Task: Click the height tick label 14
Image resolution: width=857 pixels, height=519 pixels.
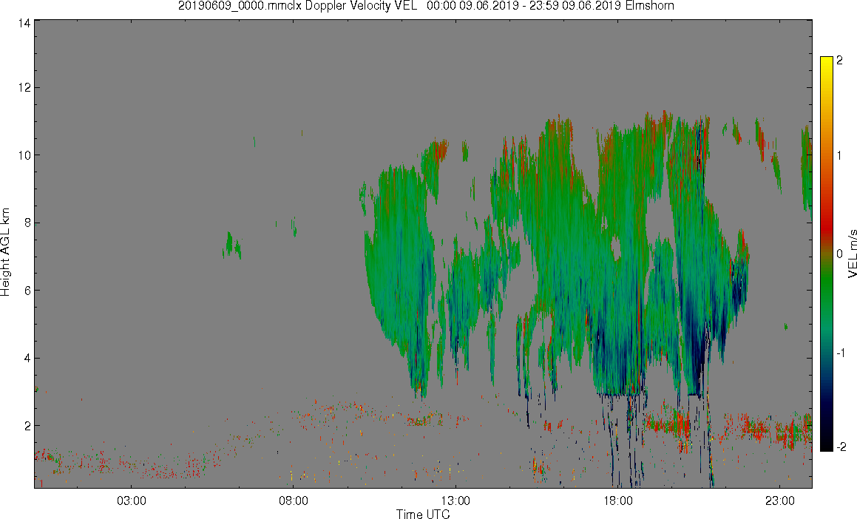Action: click(24, 23)
